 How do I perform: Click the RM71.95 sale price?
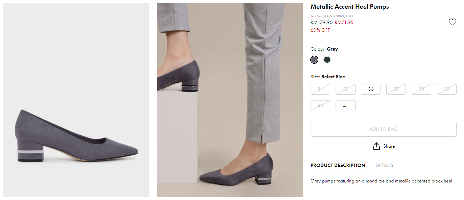coord(344,23)
